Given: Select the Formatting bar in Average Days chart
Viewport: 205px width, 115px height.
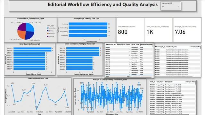Looking at the screenshot, I should (x=87, y=35).
